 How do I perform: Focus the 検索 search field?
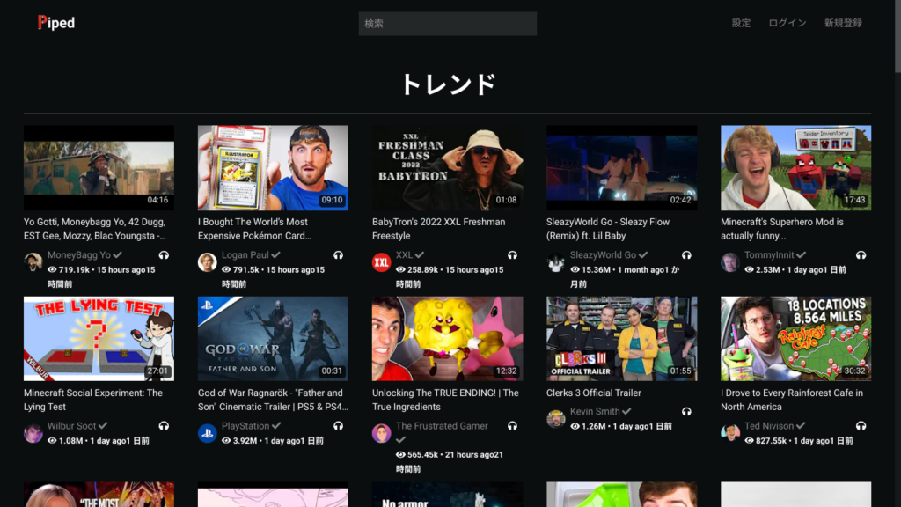[x=447, y=24]
